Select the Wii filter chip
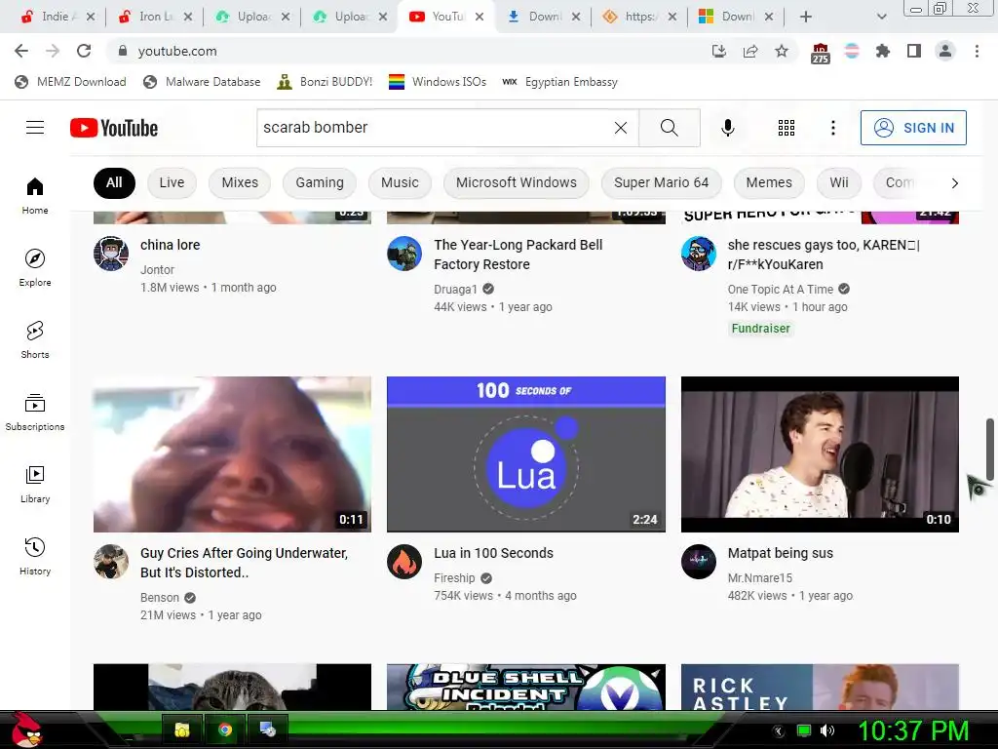The width and height of the screenshot is (998, 749). coord(838,182)
